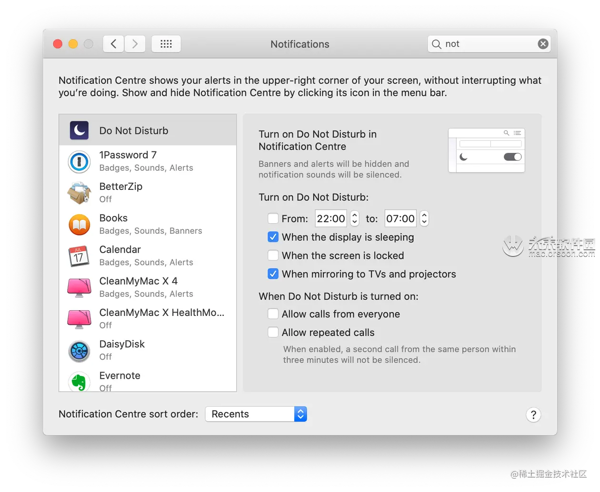Select the Do Not Disturb row
The image size is (600, 492).
point(148,130)
